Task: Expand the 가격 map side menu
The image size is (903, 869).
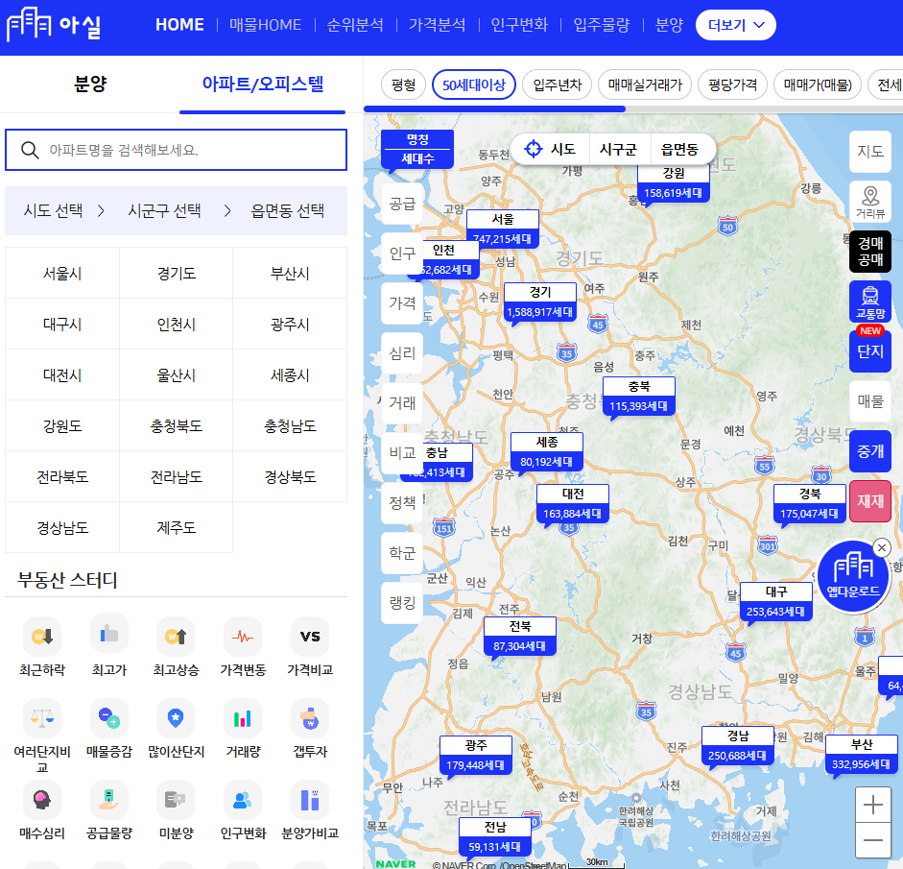Action: pyautogui.click(x=402, y=303)
